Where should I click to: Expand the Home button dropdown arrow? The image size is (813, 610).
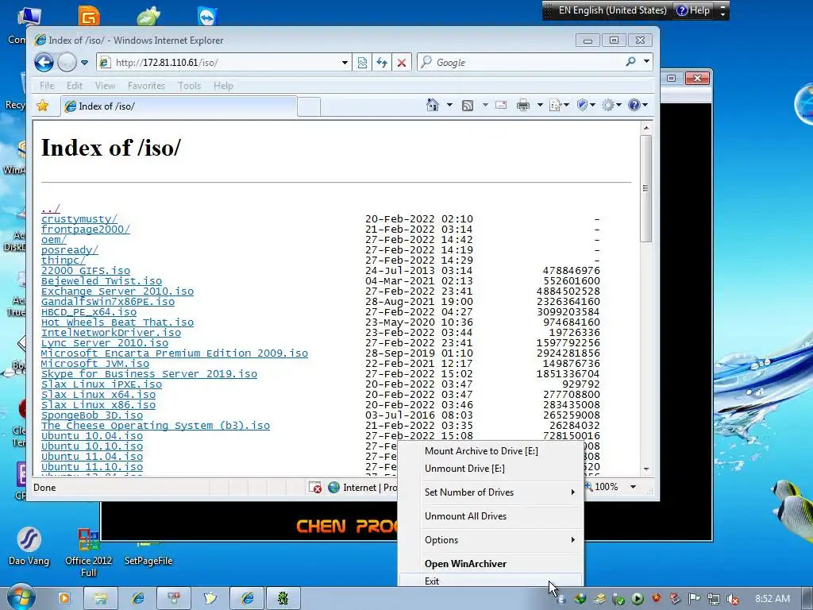pos(449,106)
